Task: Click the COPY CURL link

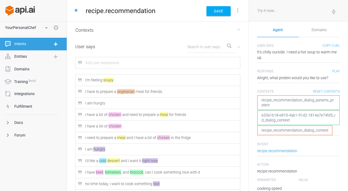Action: coord(331,45)
